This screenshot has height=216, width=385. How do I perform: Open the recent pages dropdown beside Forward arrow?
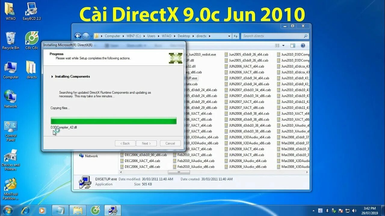pyautogui.click(x=91, y=36)
